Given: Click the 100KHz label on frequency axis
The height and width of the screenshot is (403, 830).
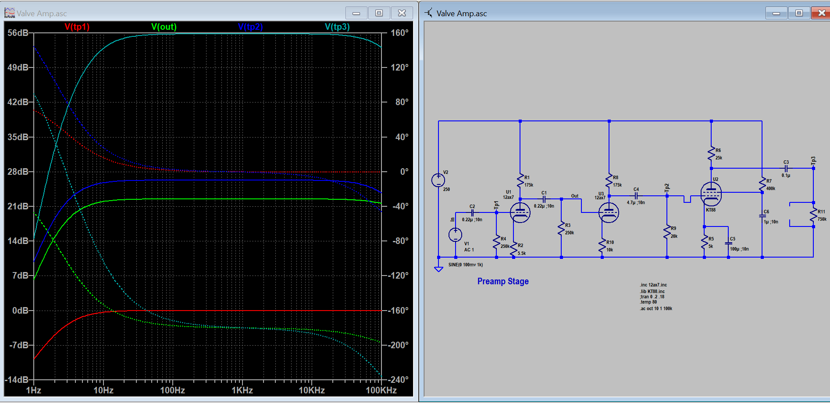Looking at the screenshot, I should pyautogui.click(x=381, y=390).
